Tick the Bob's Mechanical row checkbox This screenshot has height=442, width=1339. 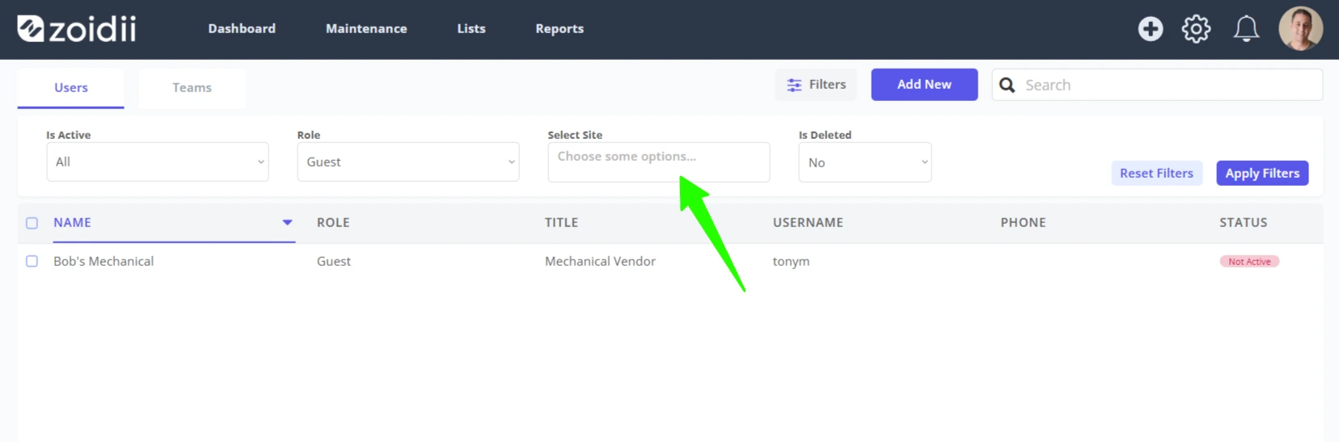tap(32, 261)
